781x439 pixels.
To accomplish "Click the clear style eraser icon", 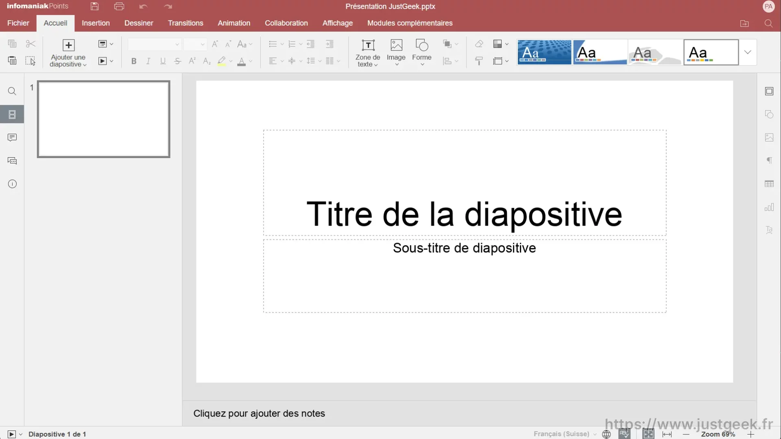I will [x=479, y=44].
